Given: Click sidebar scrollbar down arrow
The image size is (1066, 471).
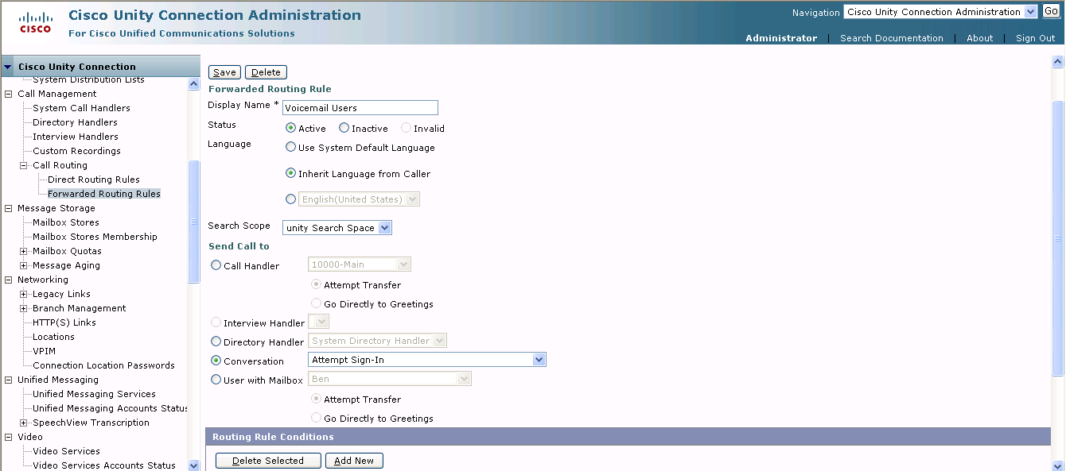Looking at the screenshot, I should point(194,465).
